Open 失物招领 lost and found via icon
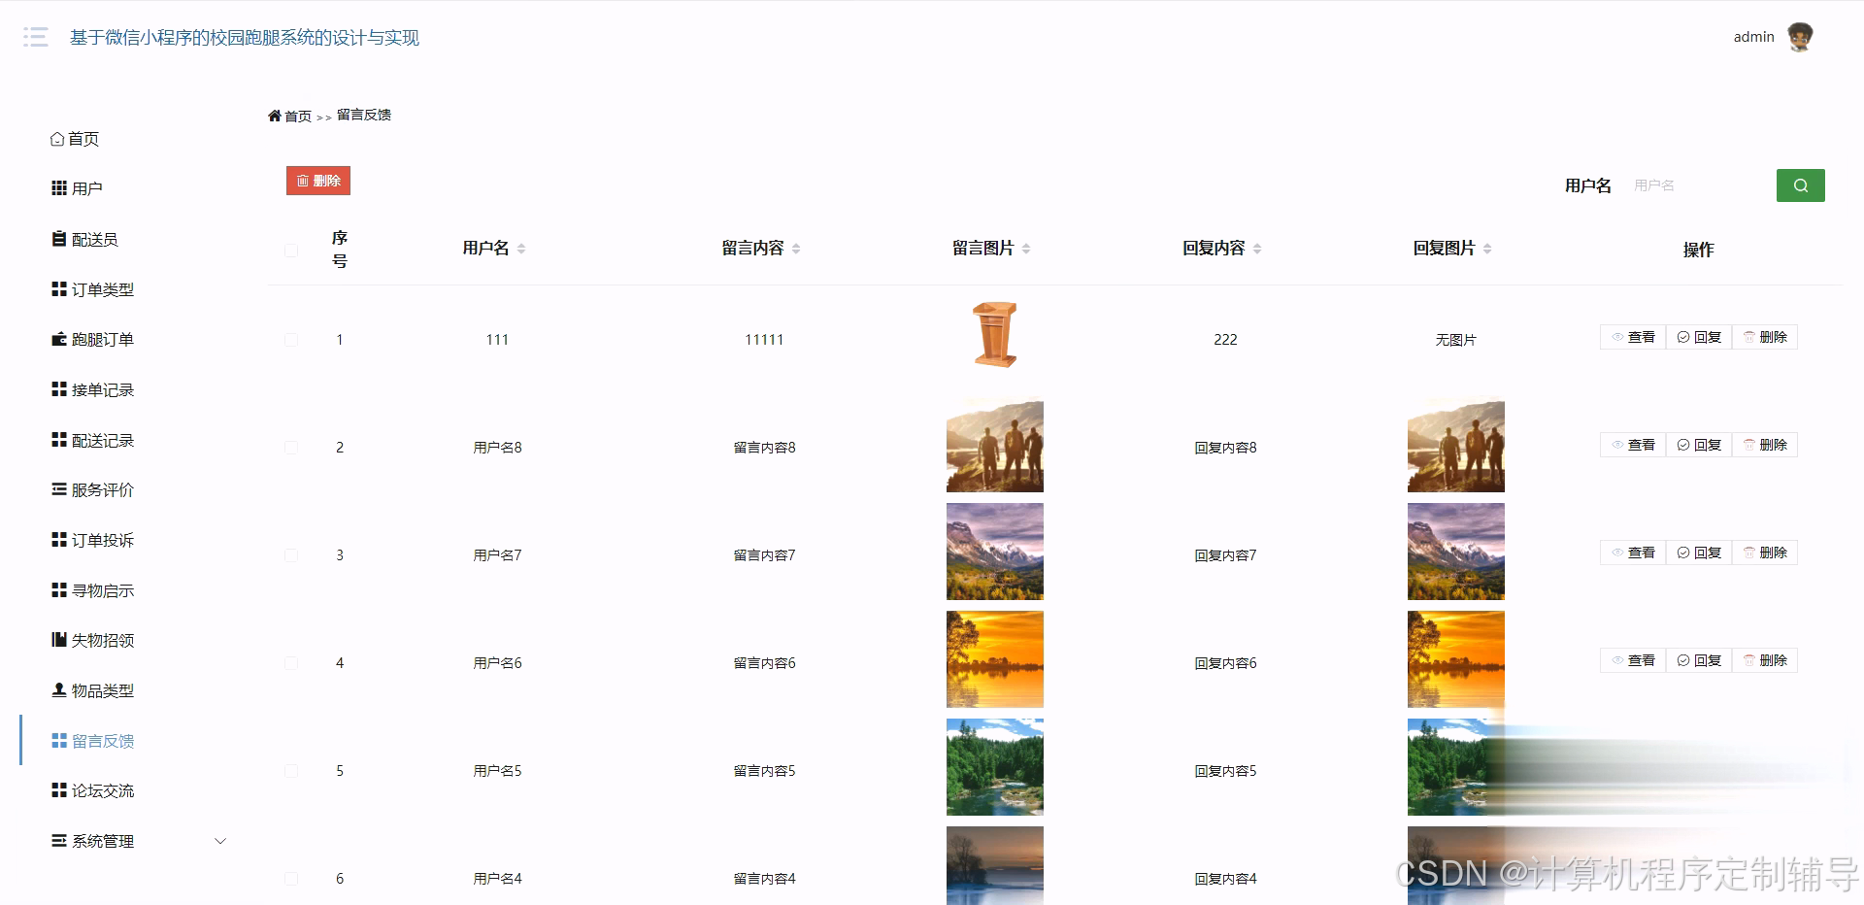The height and width of the screenshot is (905, 1864). point(57,640)
